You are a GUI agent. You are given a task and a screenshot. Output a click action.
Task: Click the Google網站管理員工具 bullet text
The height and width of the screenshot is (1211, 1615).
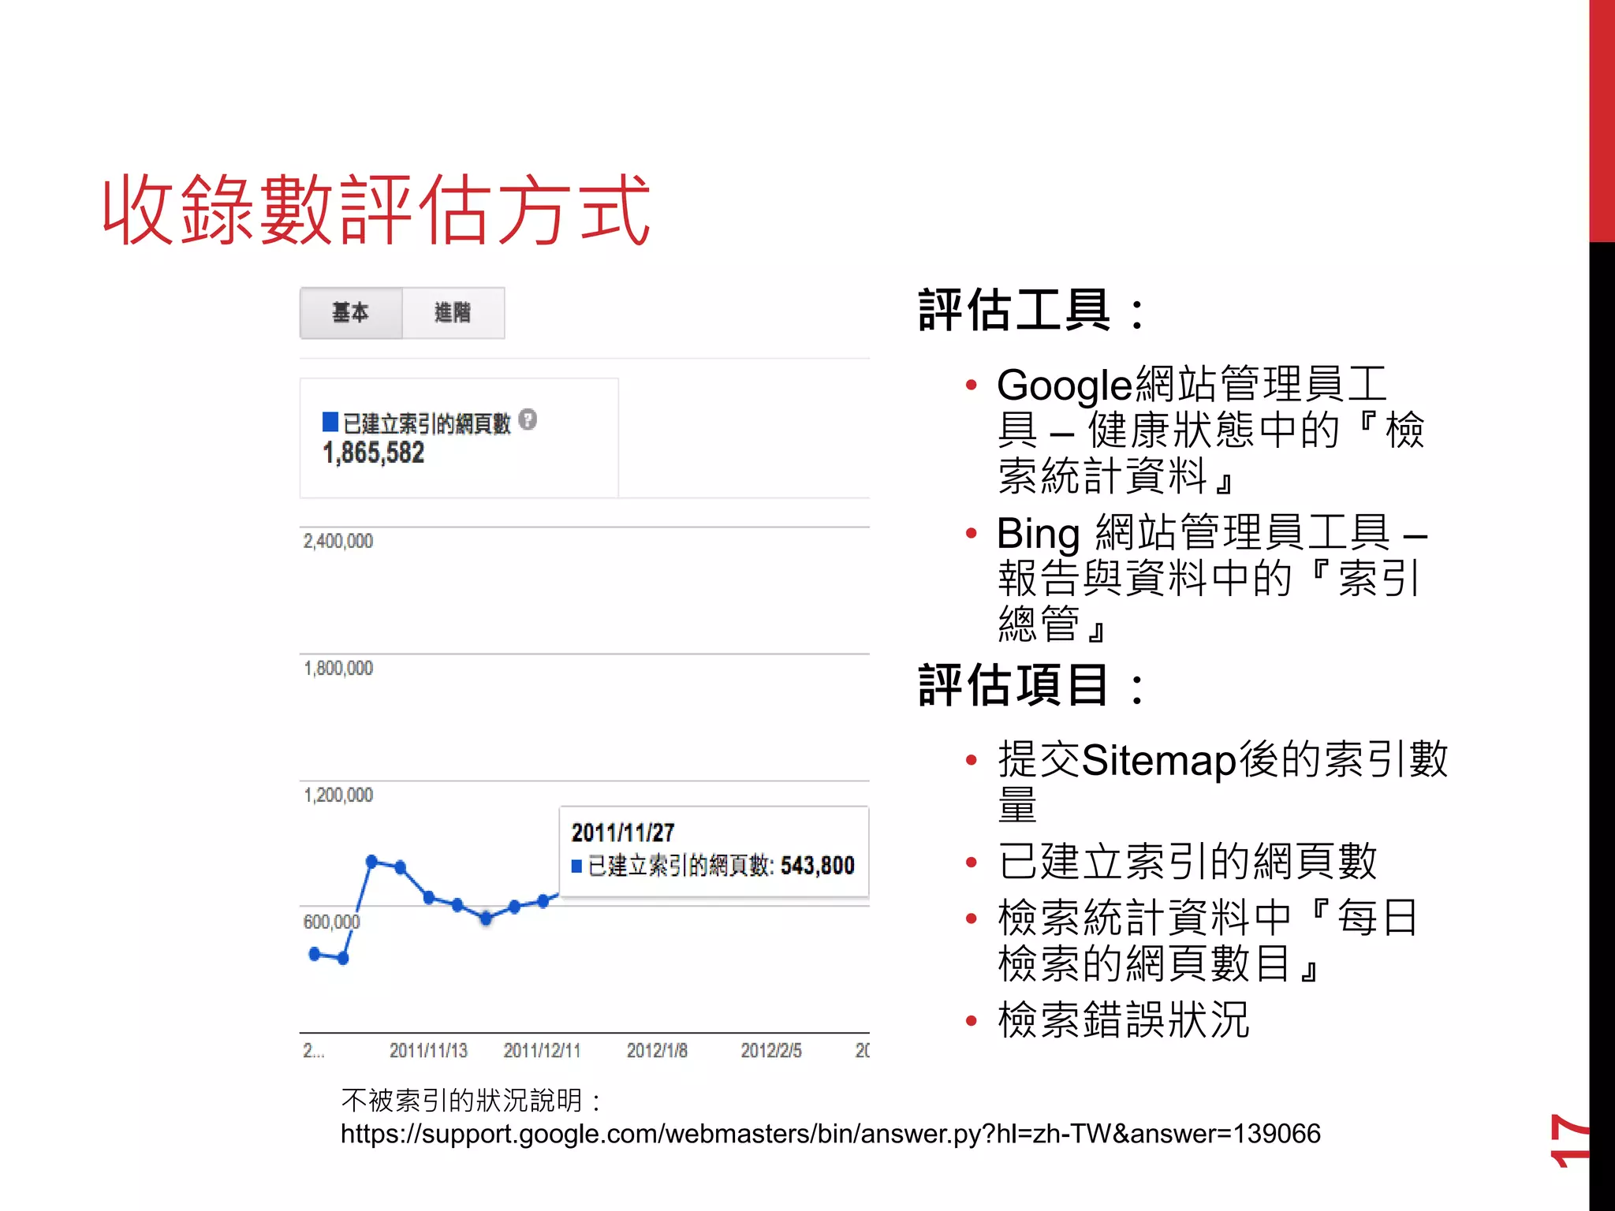point(1211,430)
